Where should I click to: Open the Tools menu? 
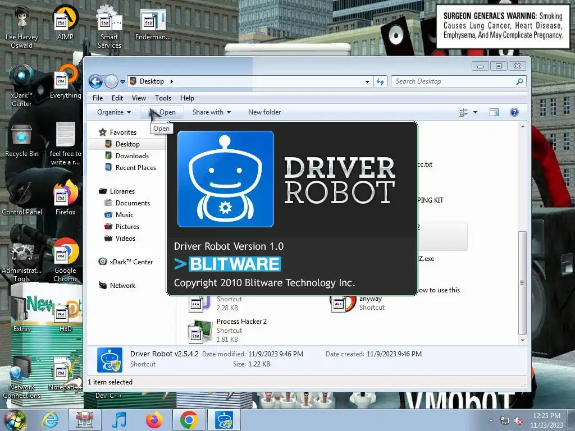(x=163, y=98)
